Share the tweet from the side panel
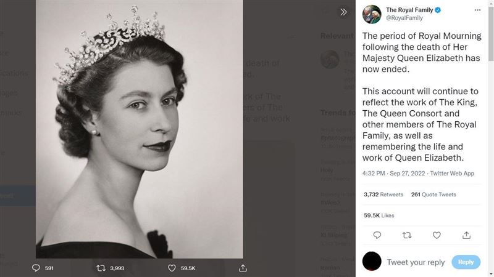Viewport: 494px width, 277px height. (x=466, y=235)
